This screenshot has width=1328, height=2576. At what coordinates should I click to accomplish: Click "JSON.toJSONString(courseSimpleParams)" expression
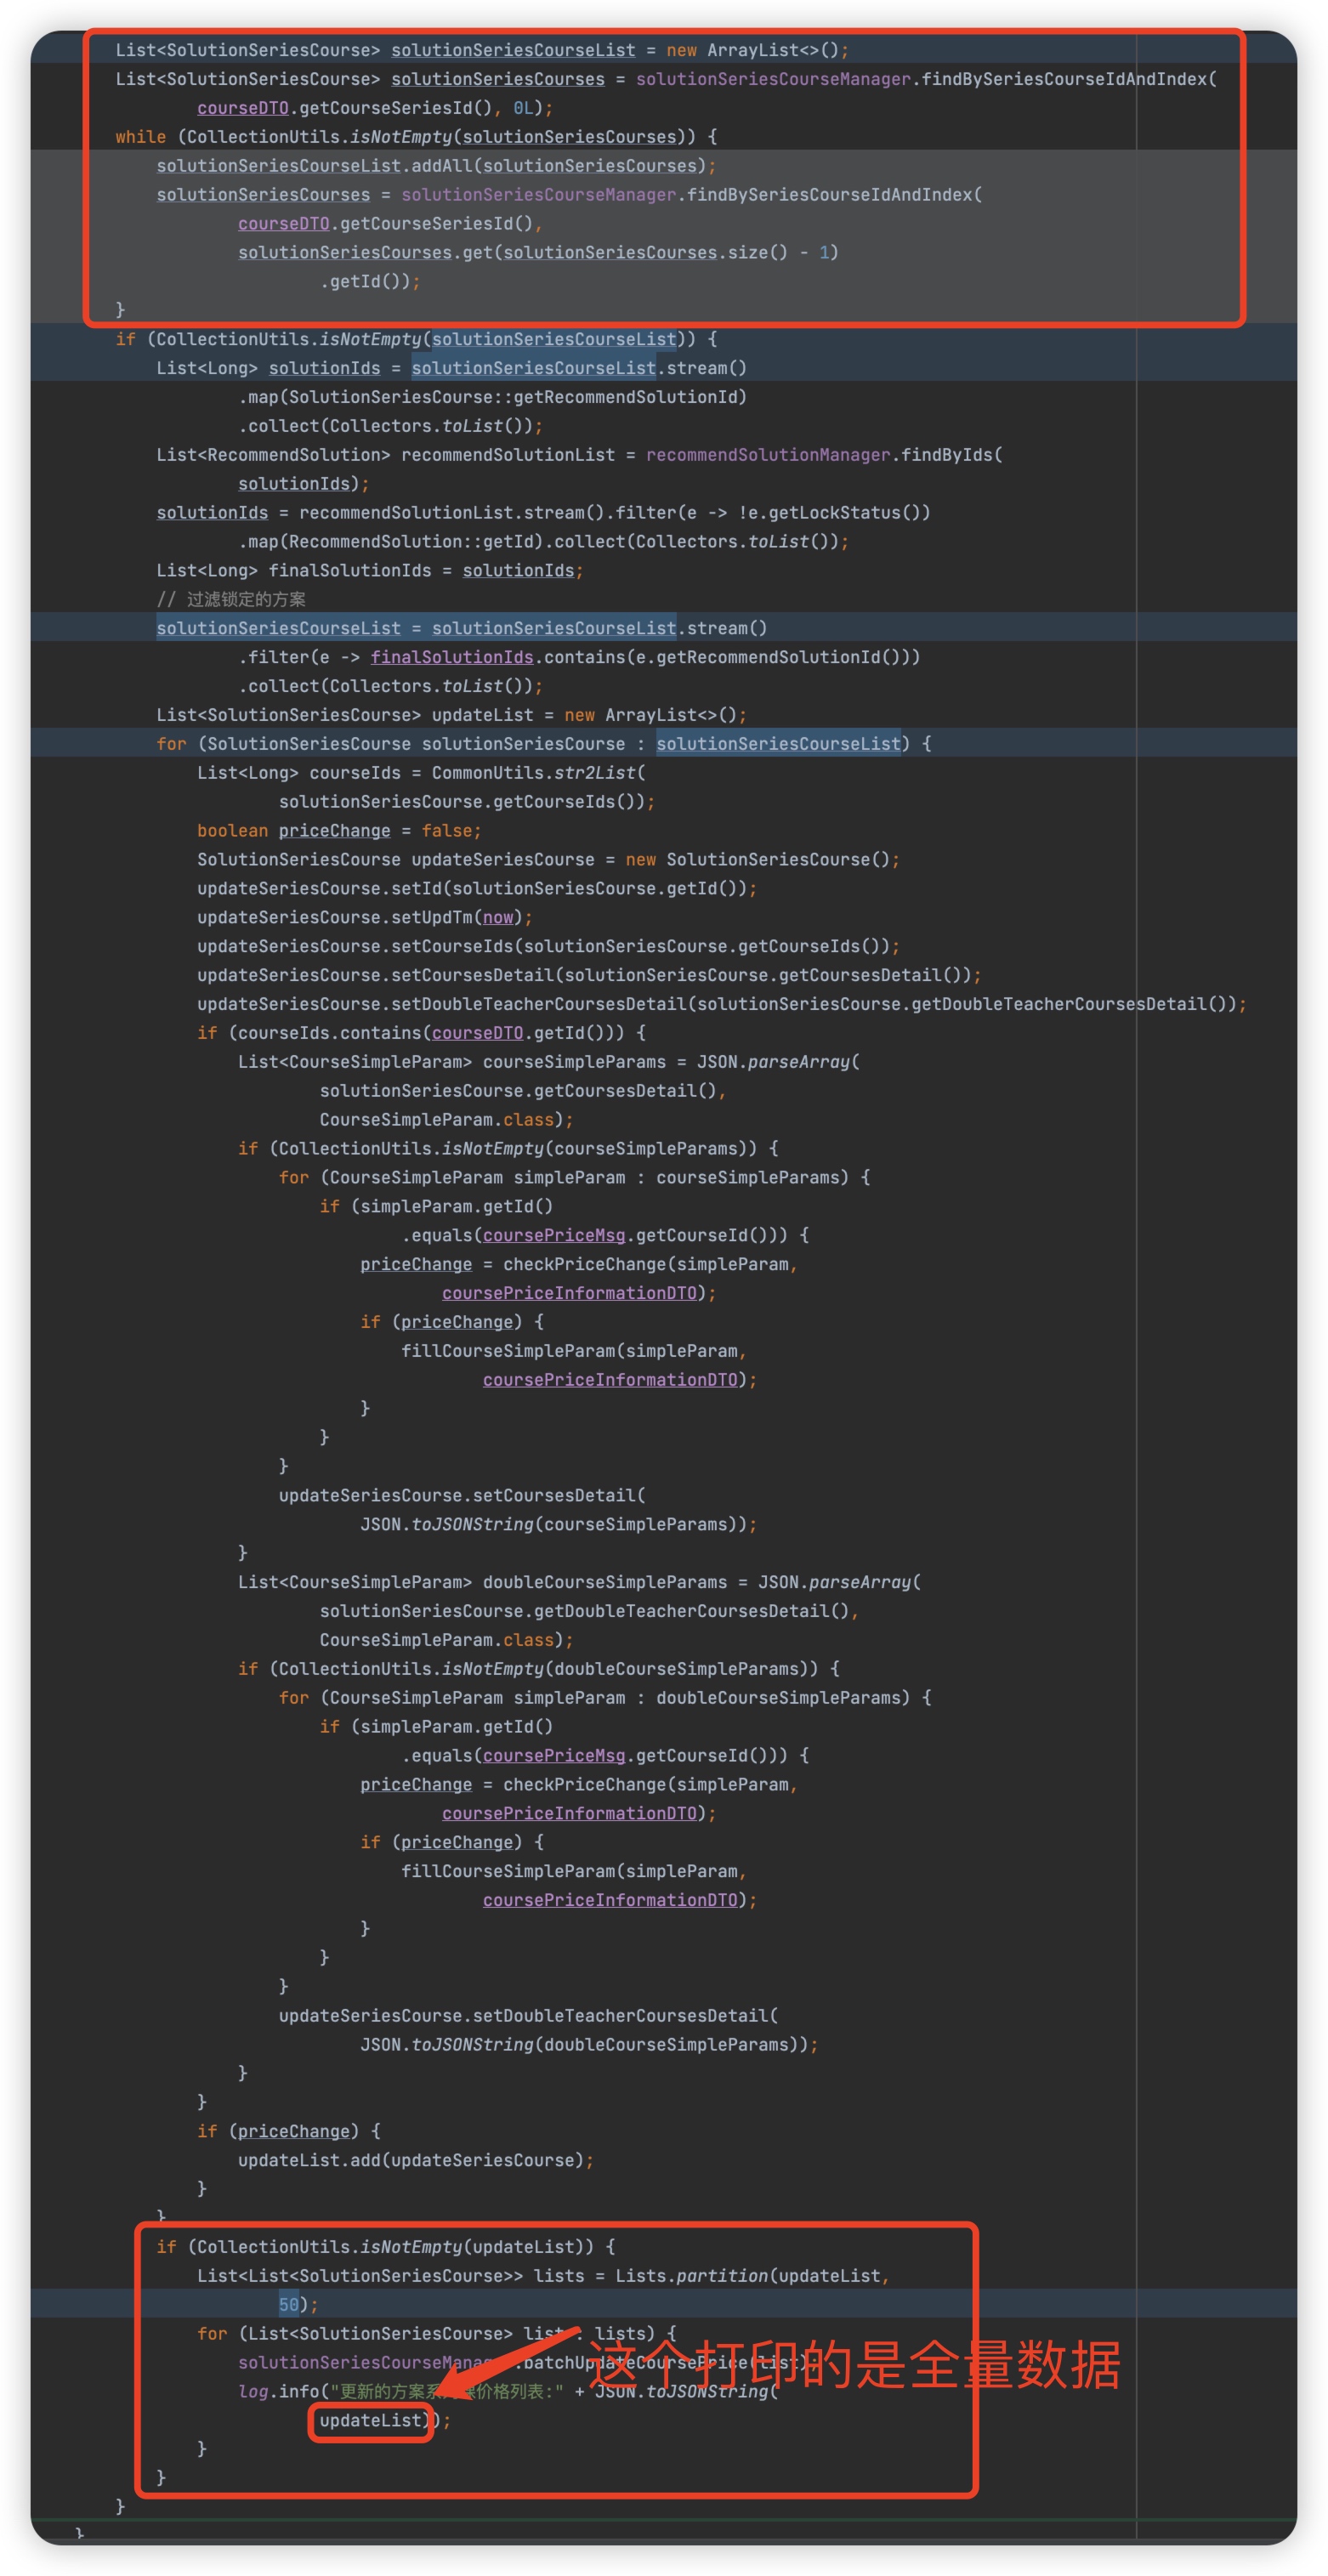click(x=553, y=1526)
